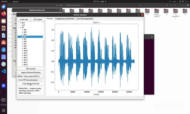
Task: Launch LibreOffice Writer from the dock
Action: [4, 35]
